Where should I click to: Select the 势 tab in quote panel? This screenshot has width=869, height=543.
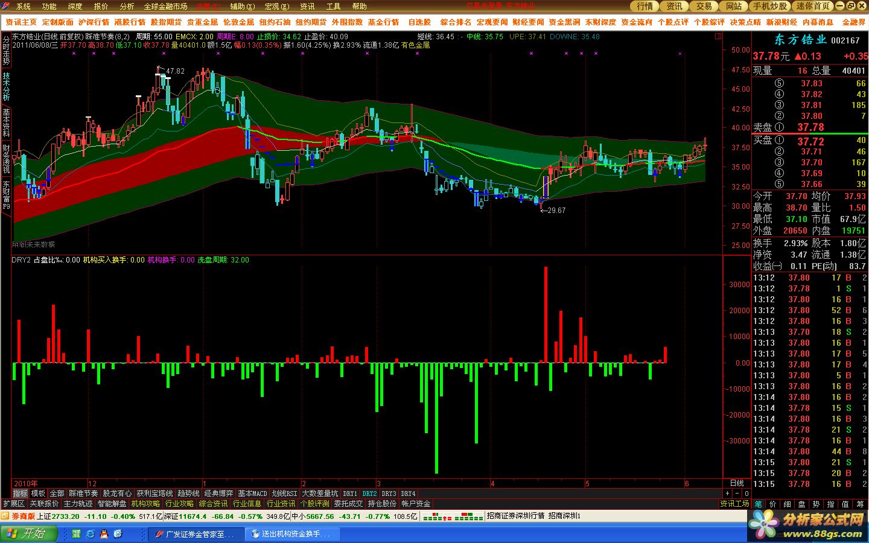816,504
